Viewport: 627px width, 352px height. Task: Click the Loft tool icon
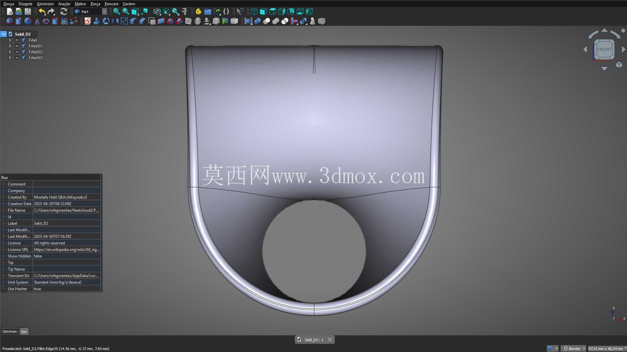click(170, 21)
